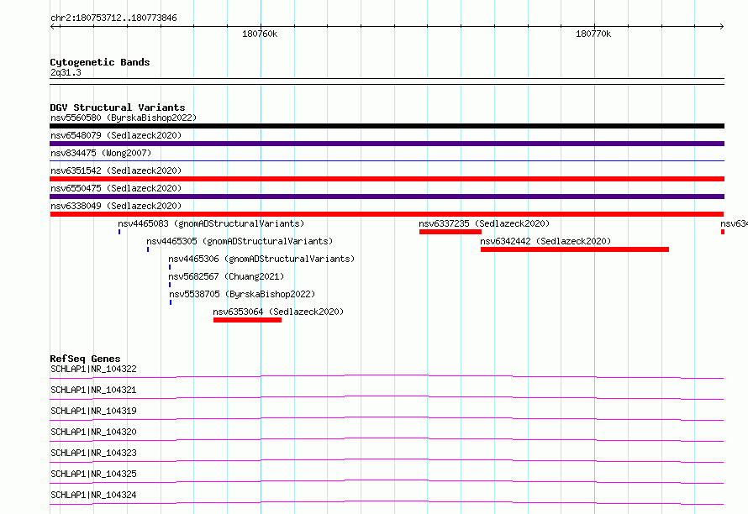Open nsv4465306 (gnomADStructuralVariants) label
The width and height of the screenshot is (748, 514).
tap(261, 259)
